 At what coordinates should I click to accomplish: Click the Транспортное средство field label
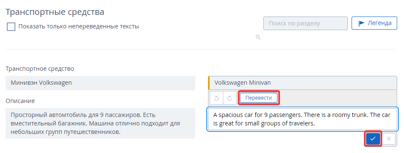point(40,69)
